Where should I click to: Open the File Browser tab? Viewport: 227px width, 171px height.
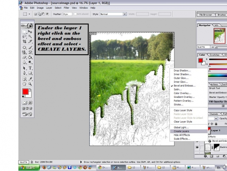[x=205, y=15]
